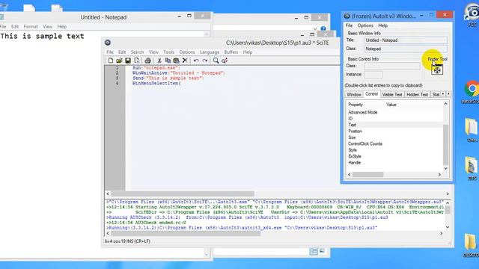Open the Format menu in Notepad
This screenshot has height=269, width=479.
coord(31,27)
